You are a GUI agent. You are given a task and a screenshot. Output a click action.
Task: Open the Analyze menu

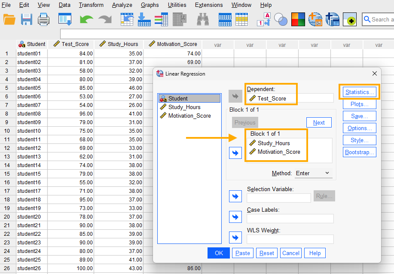(122, 5)
